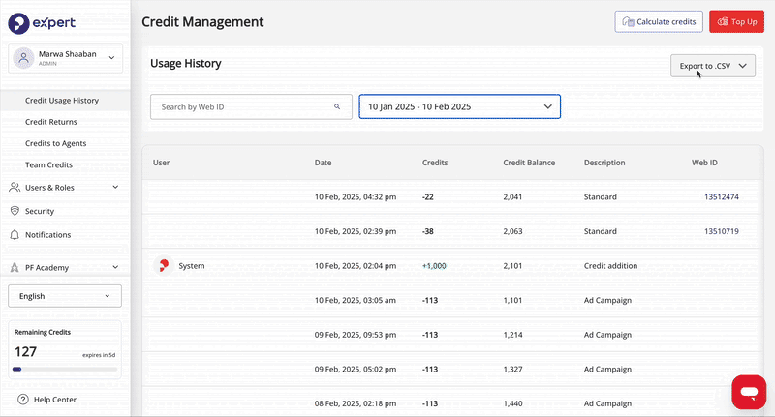Select Team Credits in the sidebar
The height and width of the screenshot is (417, 775).
49,165
